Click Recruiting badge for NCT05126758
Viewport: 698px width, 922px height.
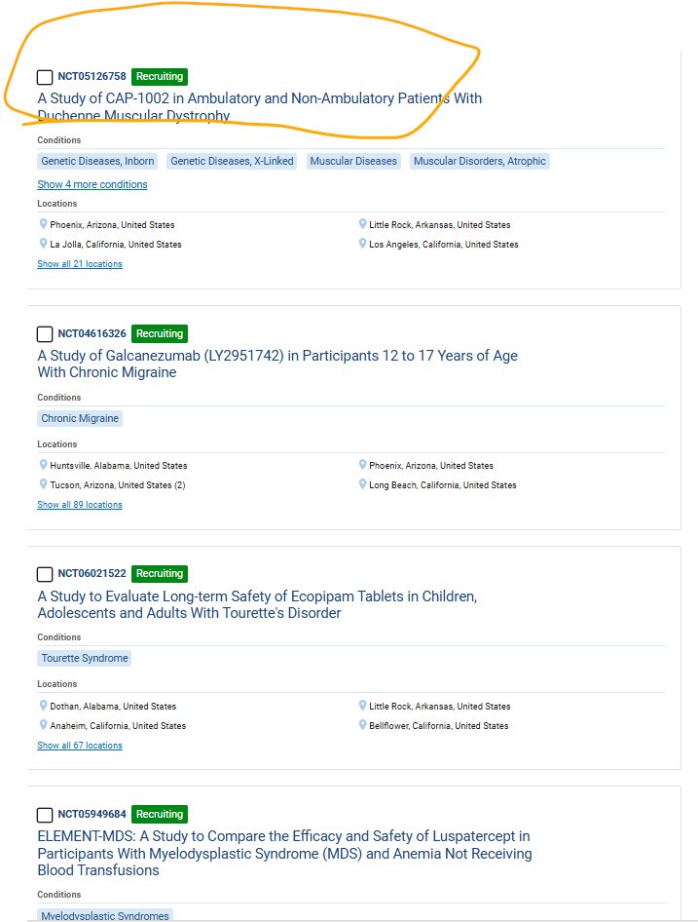point(160,76)
